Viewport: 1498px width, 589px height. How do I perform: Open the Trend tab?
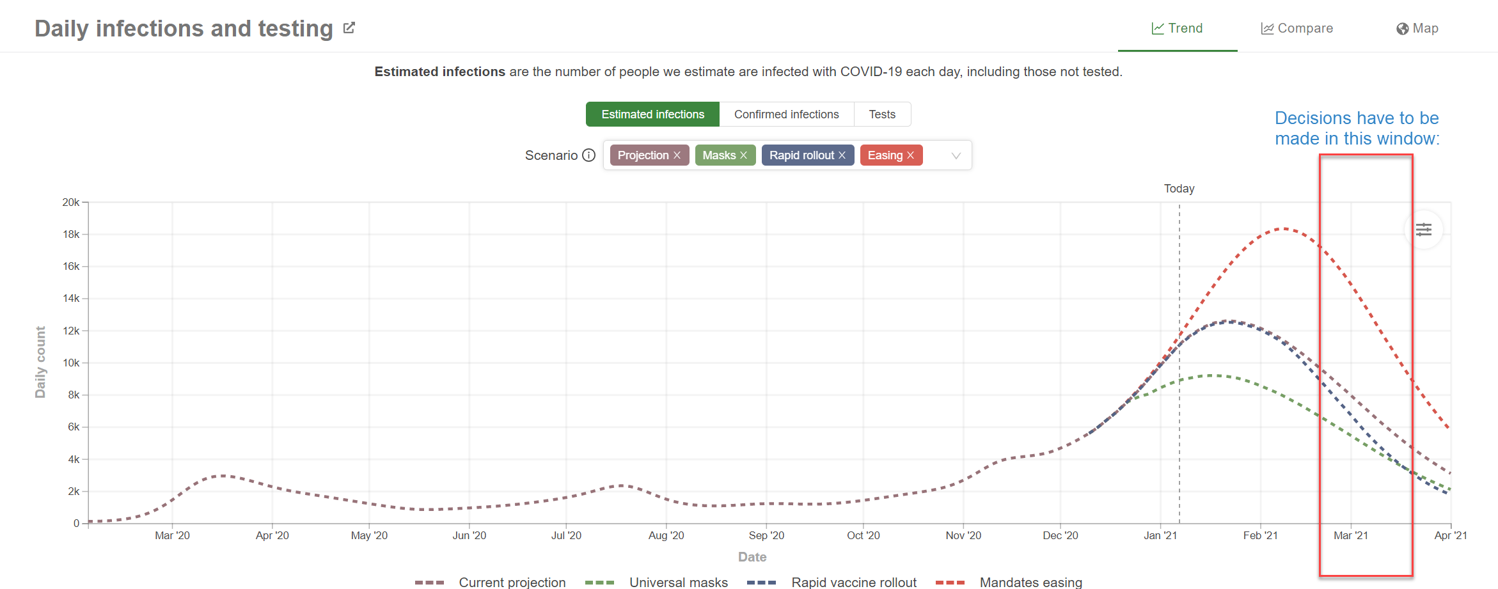pos(1177,28)
